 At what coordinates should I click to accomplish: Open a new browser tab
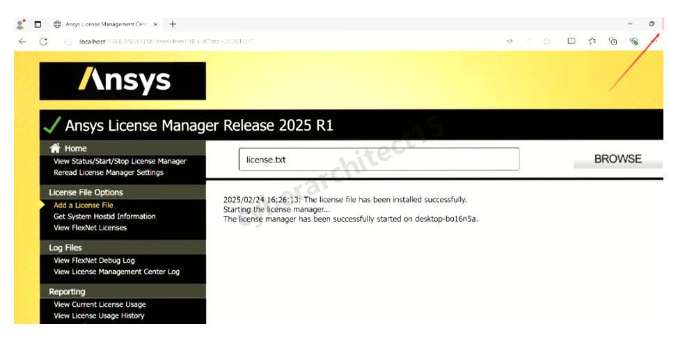click(x=173, y=24)
